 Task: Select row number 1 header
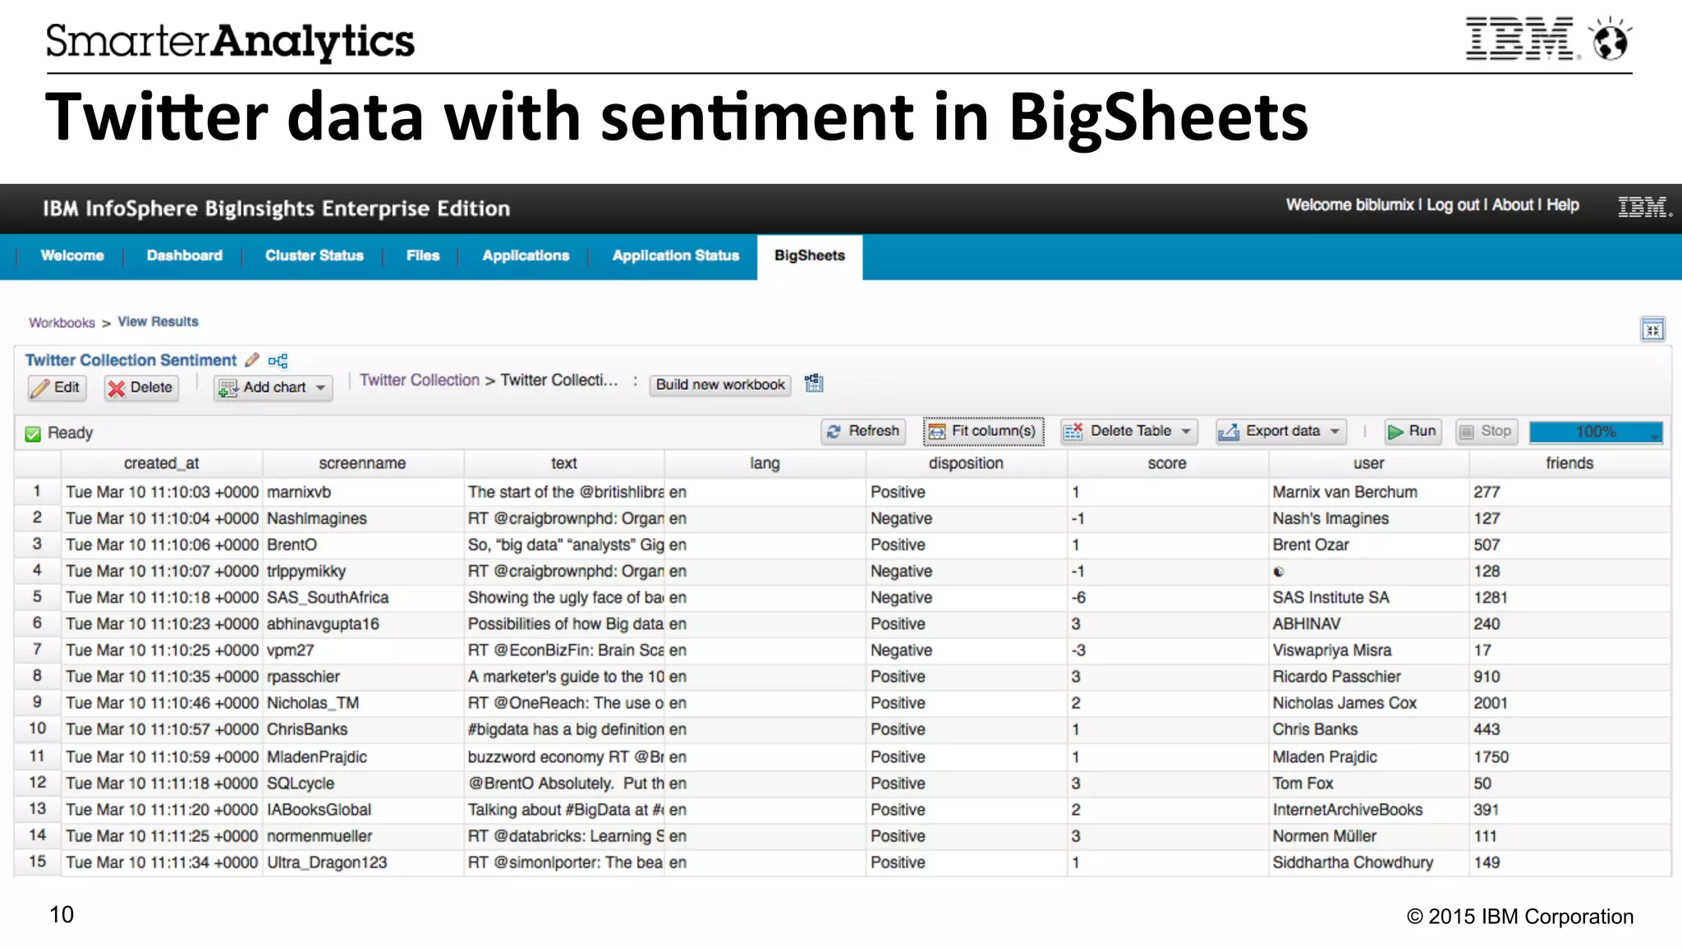click(37, 491)
